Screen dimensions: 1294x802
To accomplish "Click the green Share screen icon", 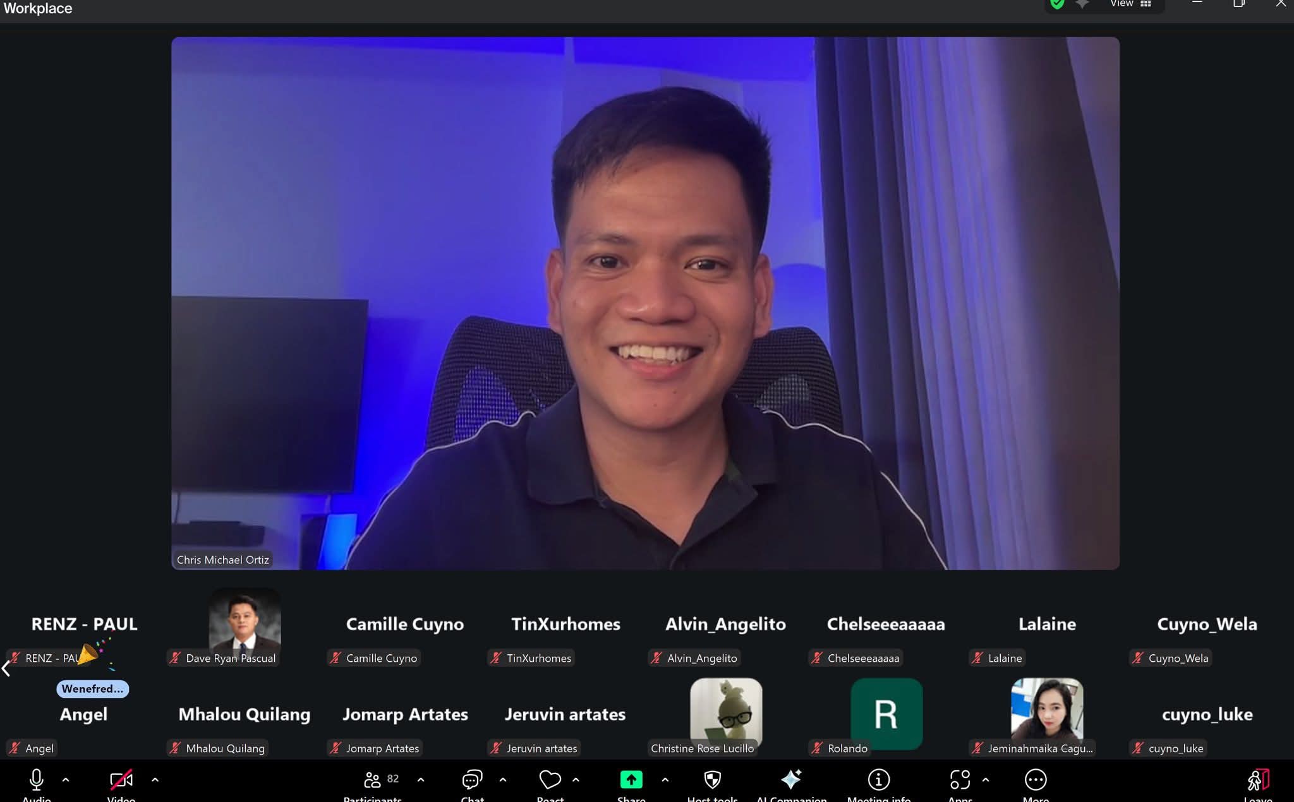I will (631, 780).
